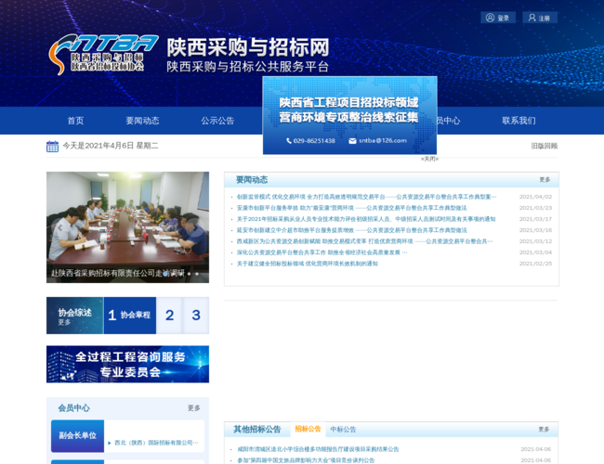Screen dimensions: 604x464
Task: Open notice 咸阳市渭城区道北小学综合楼
Action: point(318,449)
